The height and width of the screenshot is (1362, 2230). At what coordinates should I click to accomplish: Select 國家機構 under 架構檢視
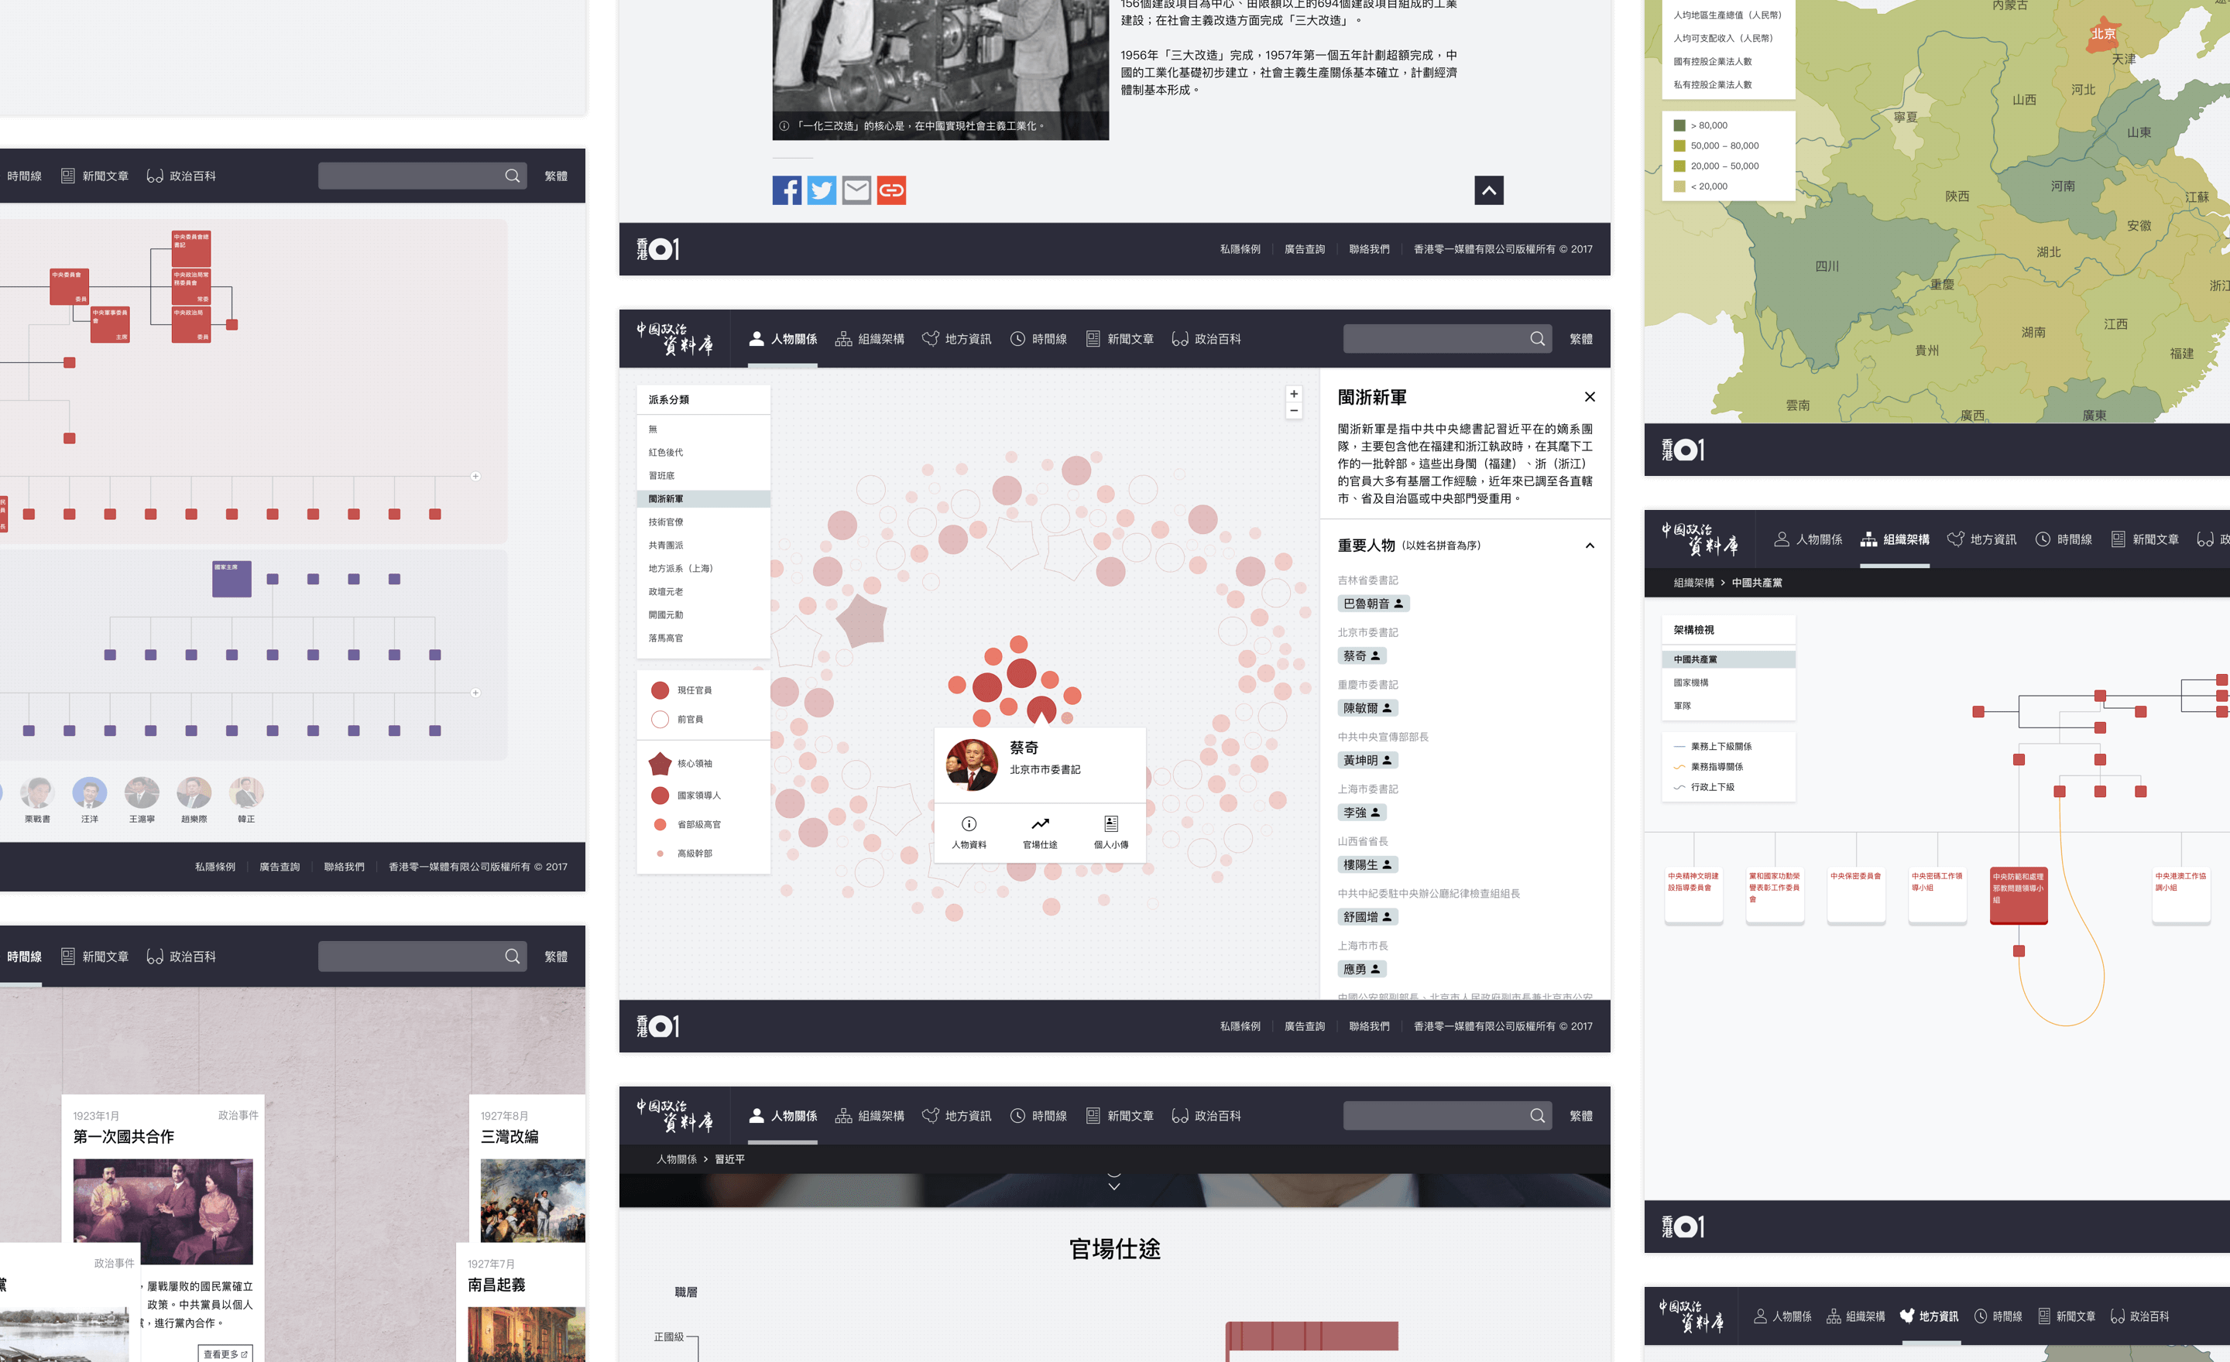click(1728, 683)
